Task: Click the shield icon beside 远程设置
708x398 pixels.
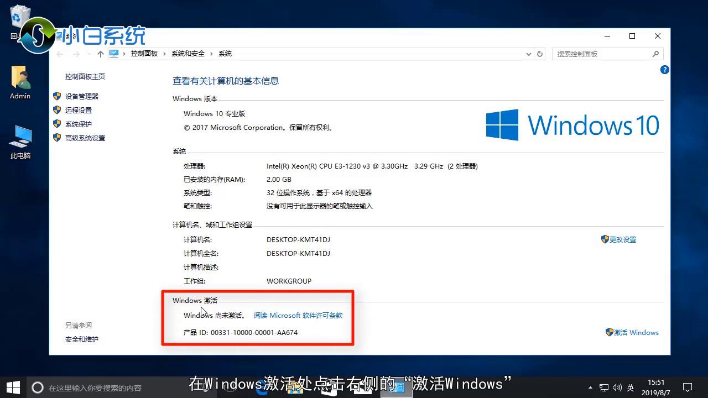Action: 57,110
